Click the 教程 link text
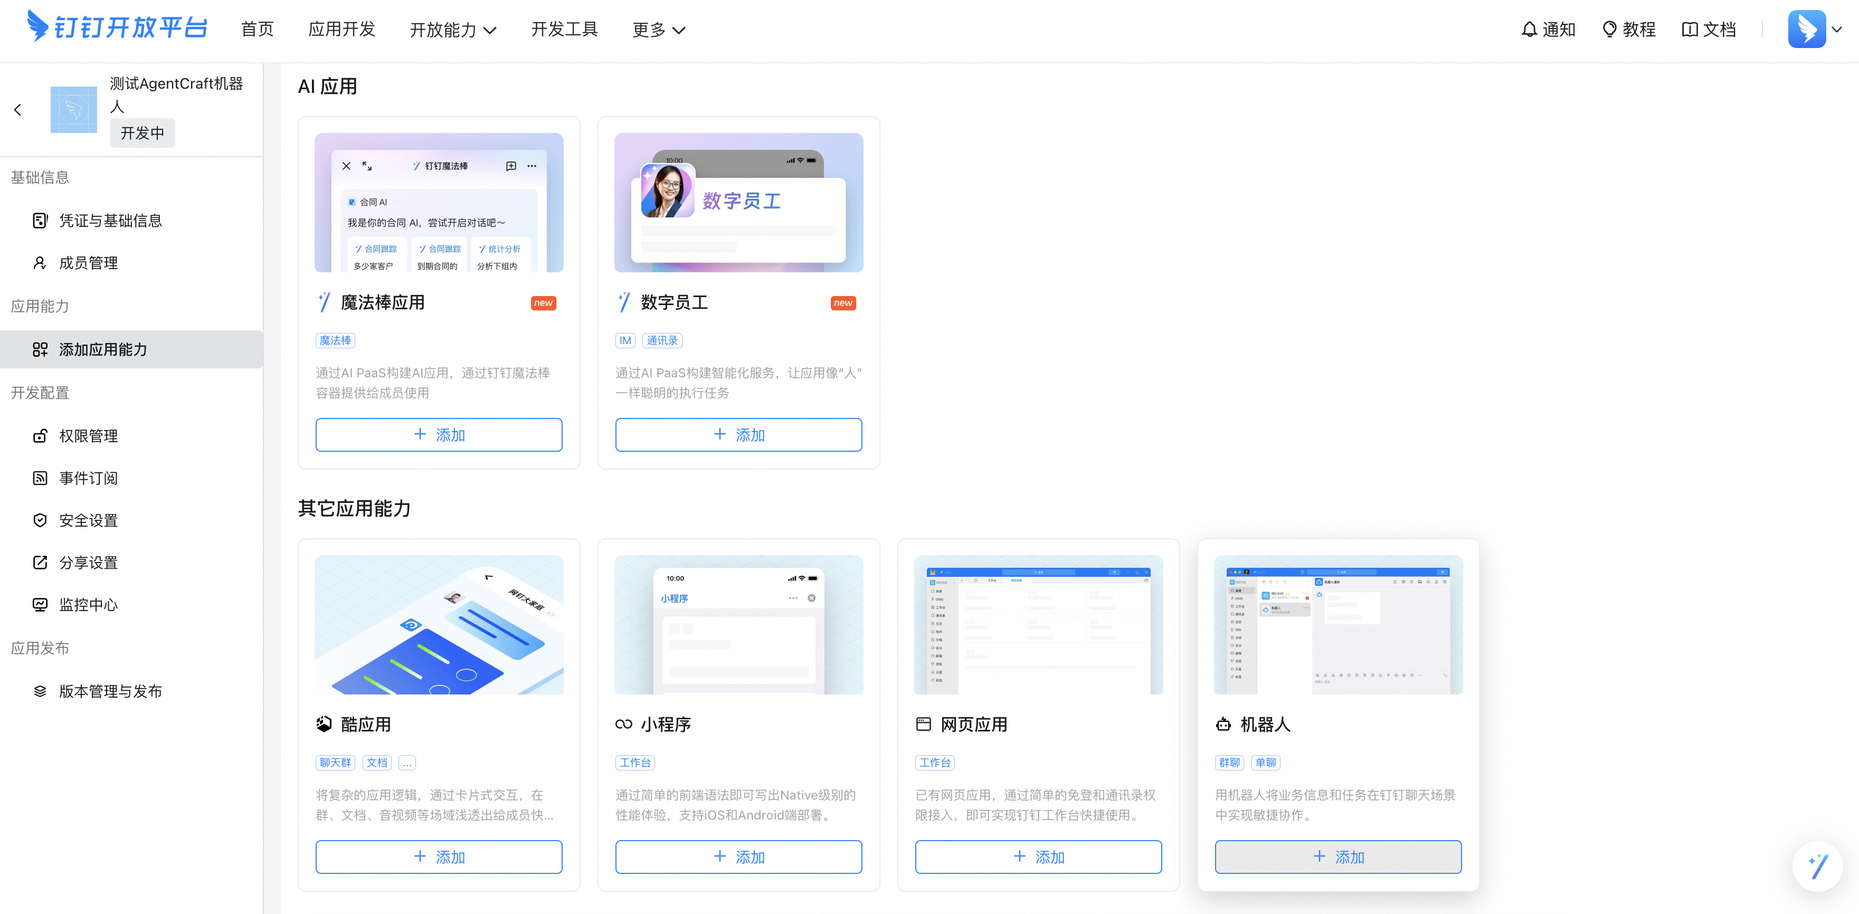The width and height of the screenshot is (1859, 914). coord(1639,30)
